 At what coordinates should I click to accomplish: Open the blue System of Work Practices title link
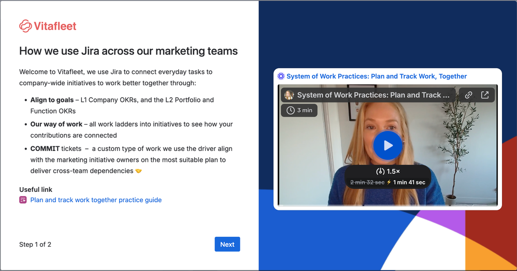click(x=377, y=76)
